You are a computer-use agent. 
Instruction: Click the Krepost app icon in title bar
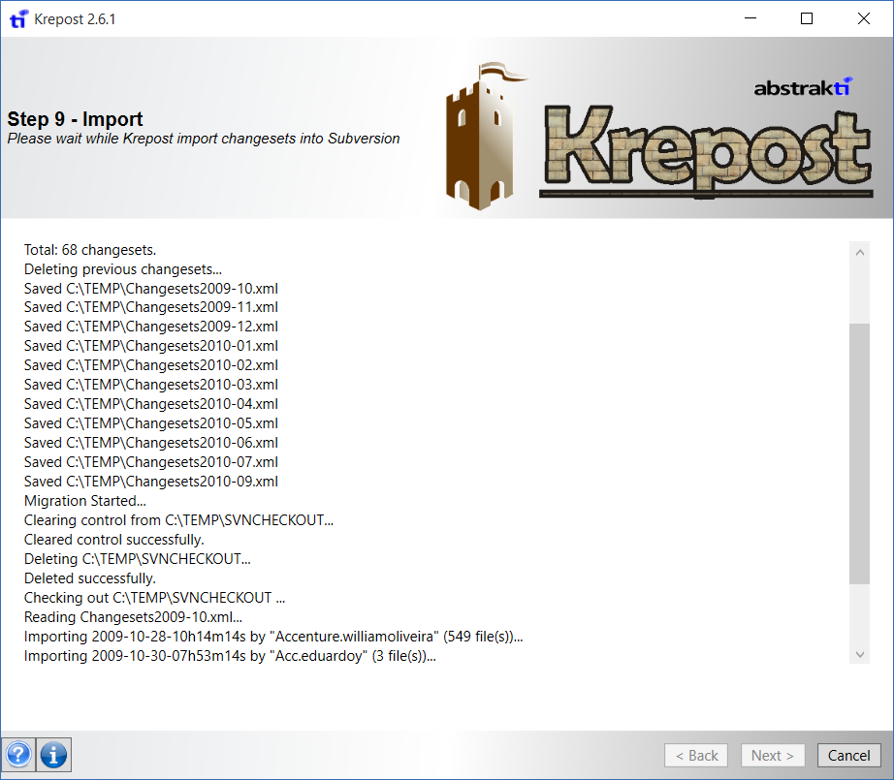pyautogui.click(x=17, y=18)
